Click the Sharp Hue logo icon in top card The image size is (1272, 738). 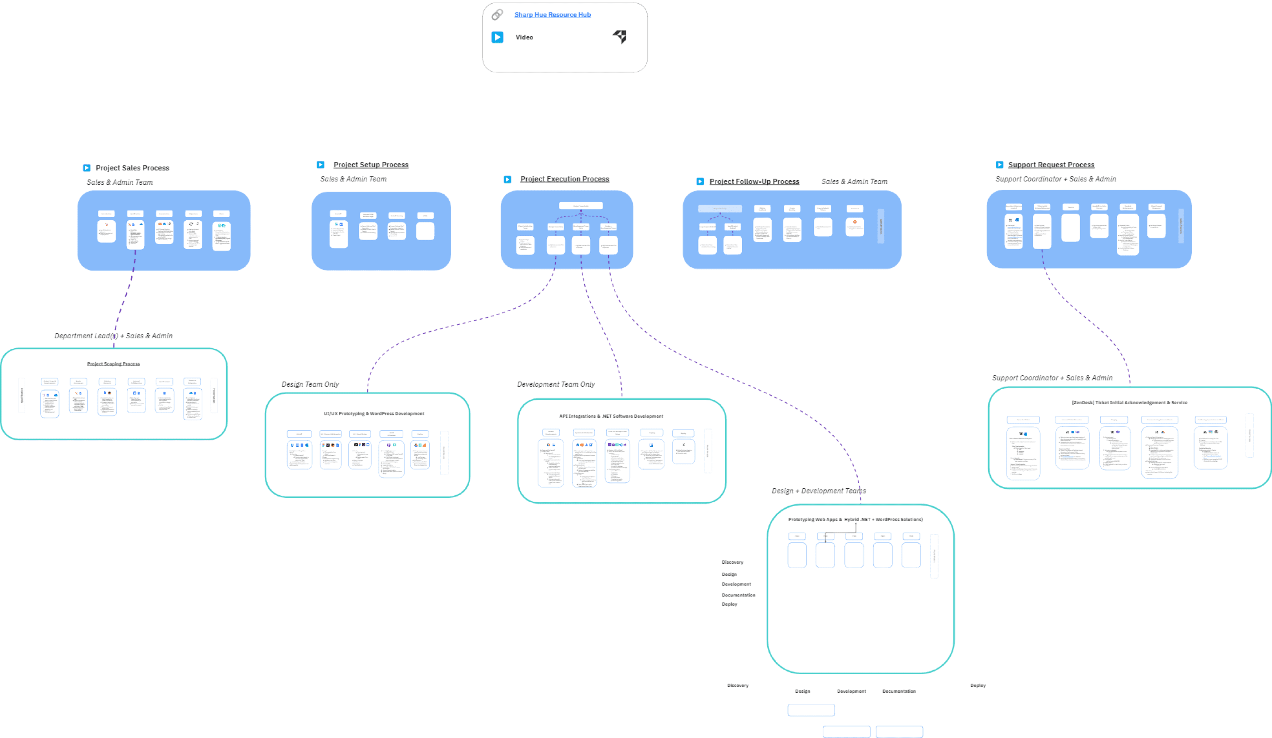620,36
